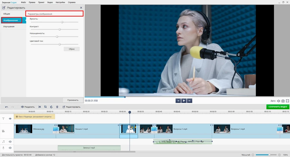Open the Файл menu
The height and width of the screenshot is (157, 290).
point(23,2)
